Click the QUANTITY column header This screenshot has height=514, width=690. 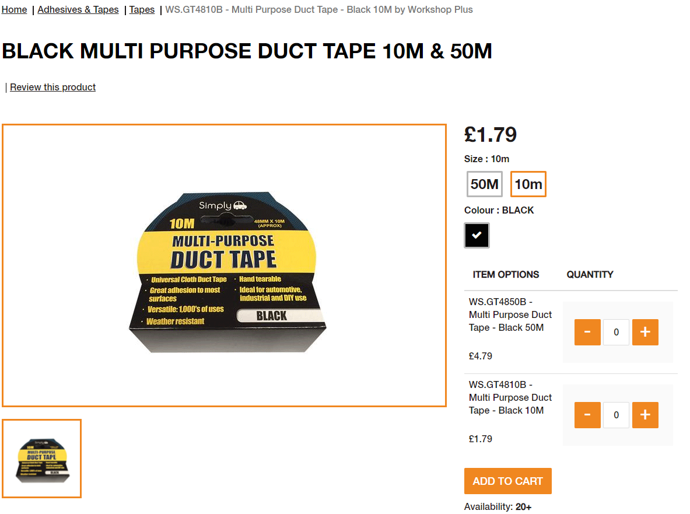tap(590, 275)
